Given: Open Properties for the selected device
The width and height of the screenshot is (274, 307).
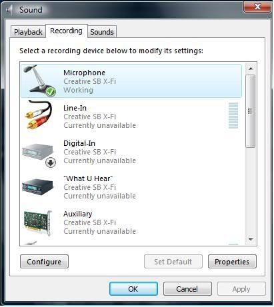Looking at the screenshot, I should [x=232, y=262].
